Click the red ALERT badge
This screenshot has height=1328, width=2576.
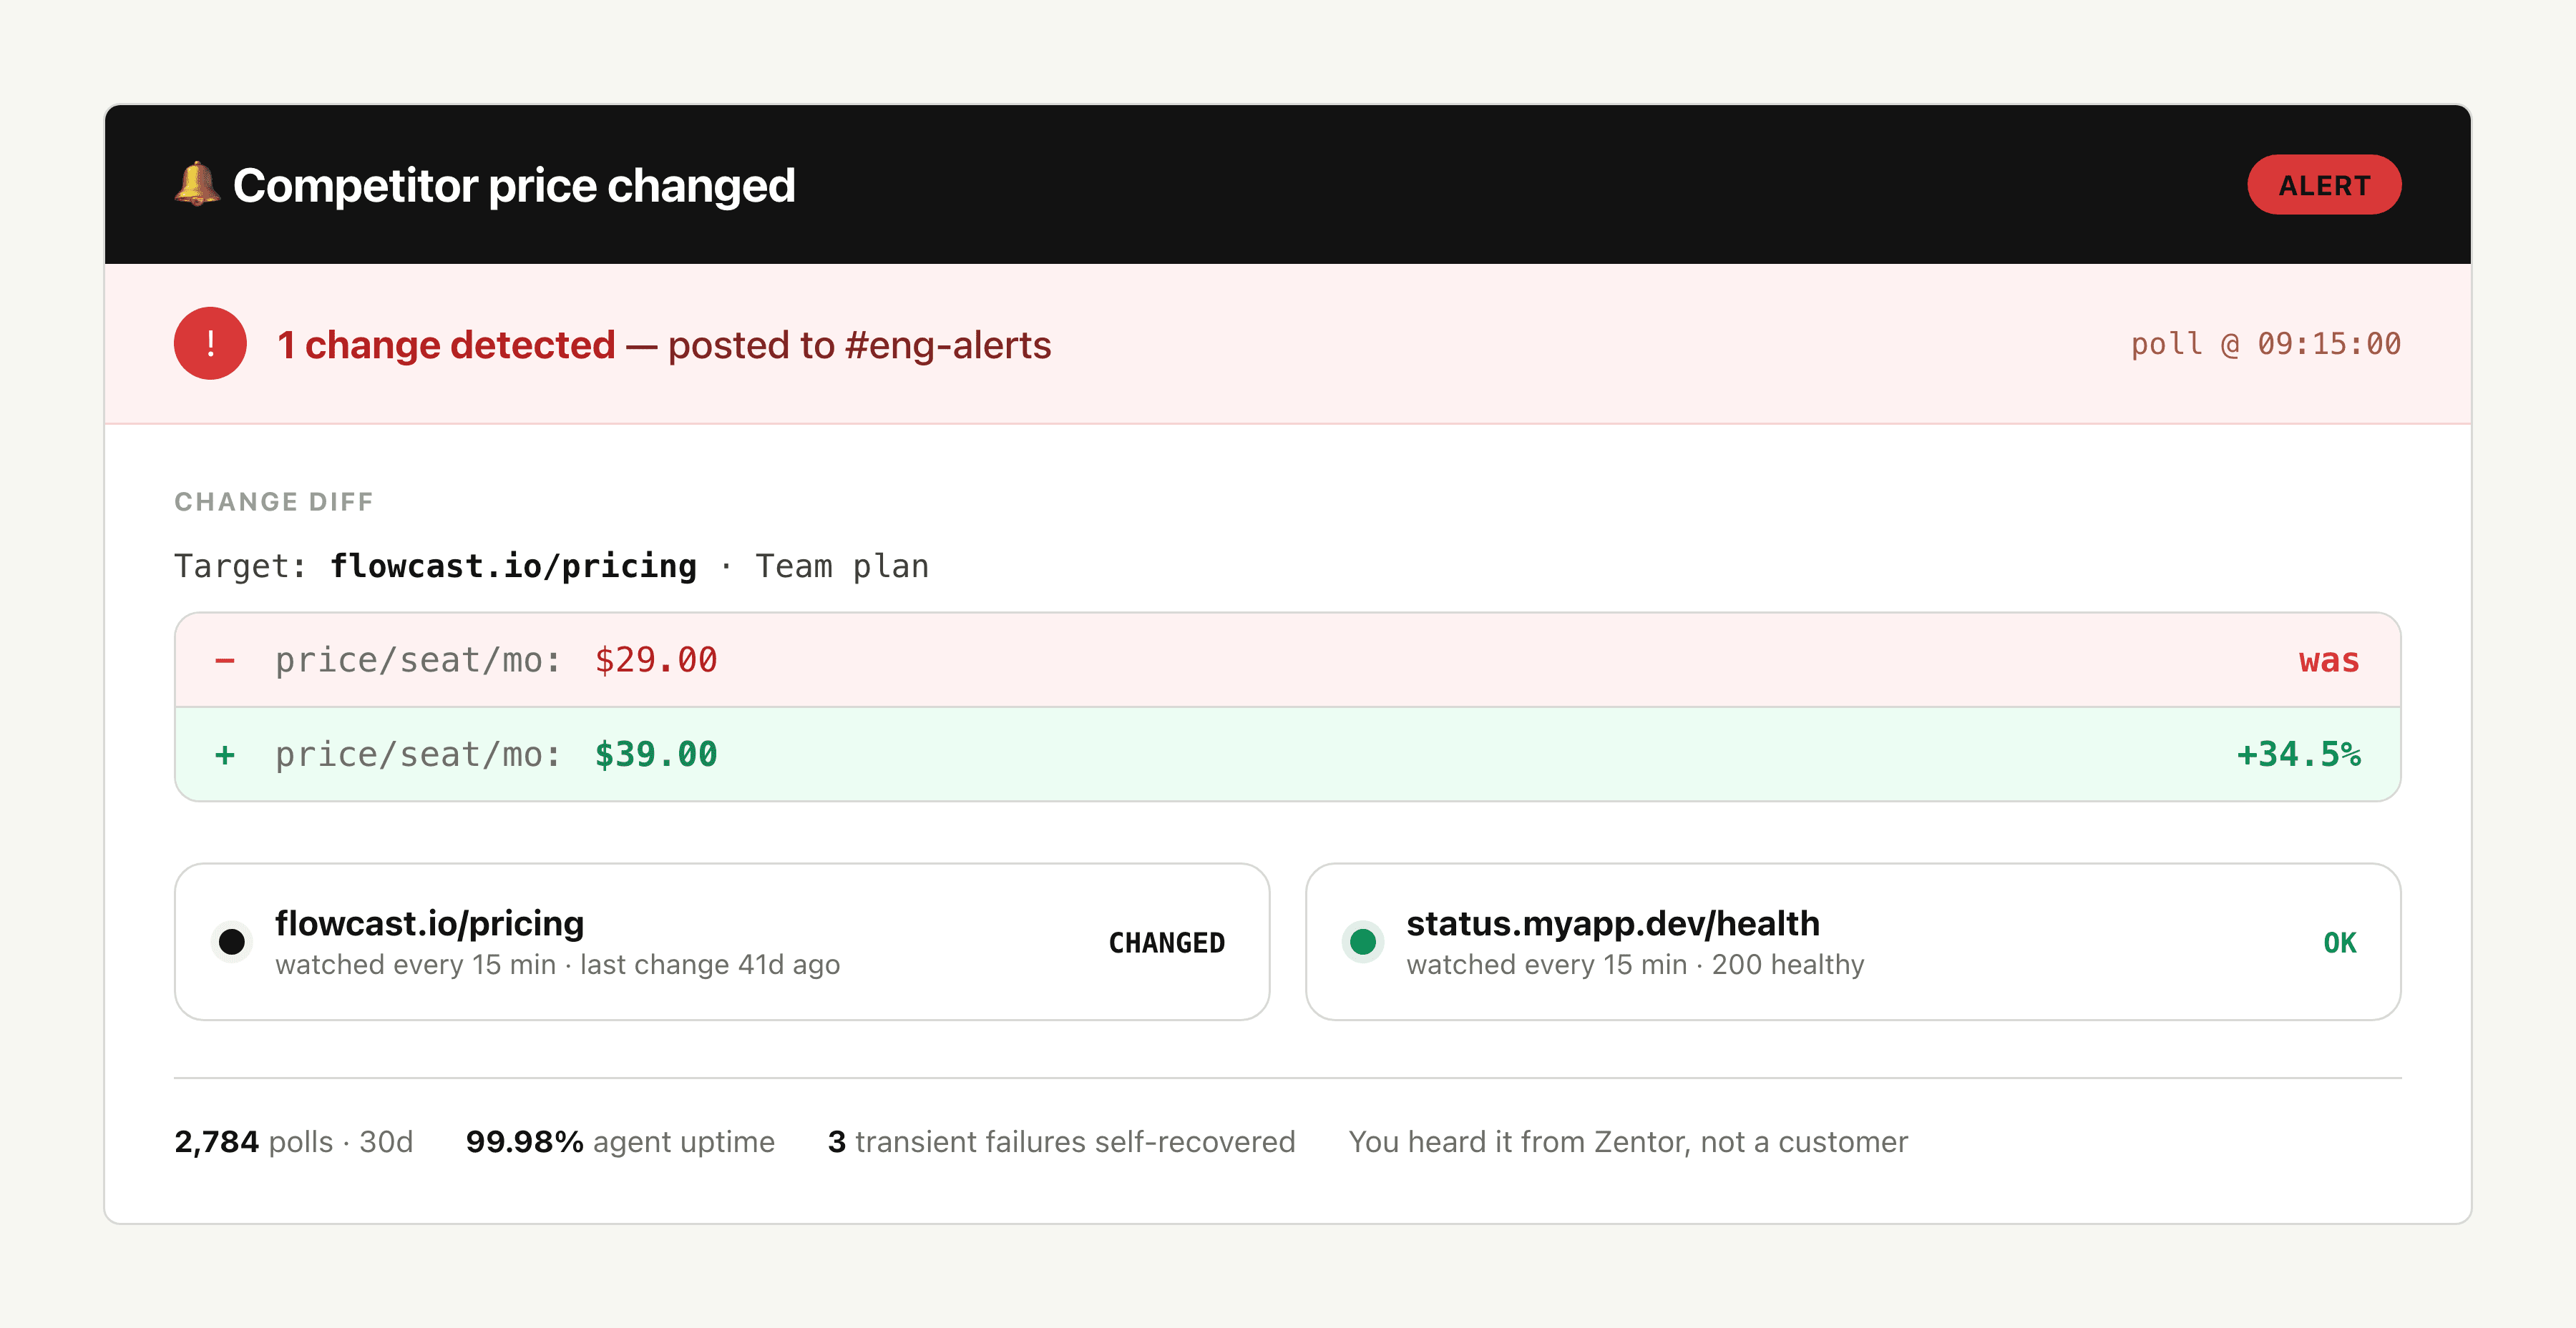pyautogui.click(x=2324, y=185)
